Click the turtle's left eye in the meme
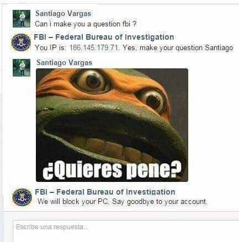Viewport: 239px width, 242px height. coord(92,81)
